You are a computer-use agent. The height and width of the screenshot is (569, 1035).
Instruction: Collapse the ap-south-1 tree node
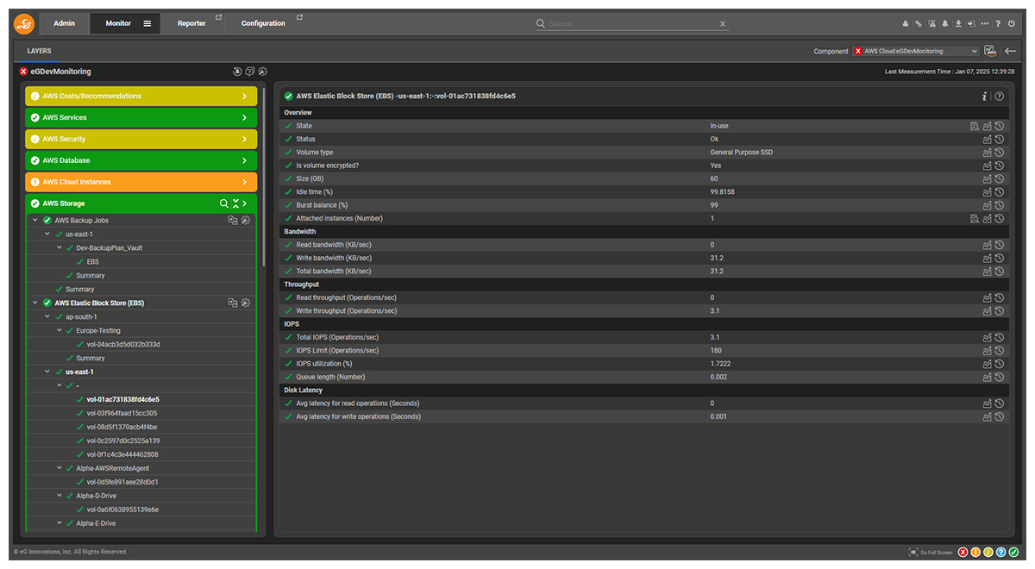coord(47,317)
